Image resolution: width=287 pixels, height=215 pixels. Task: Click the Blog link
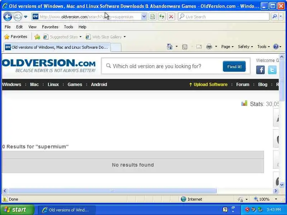coord(263,85)
